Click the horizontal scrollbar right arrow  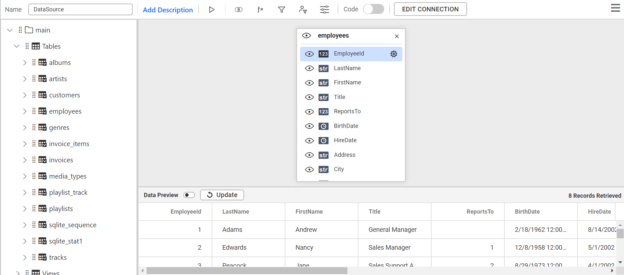click(x=612, y=270)
